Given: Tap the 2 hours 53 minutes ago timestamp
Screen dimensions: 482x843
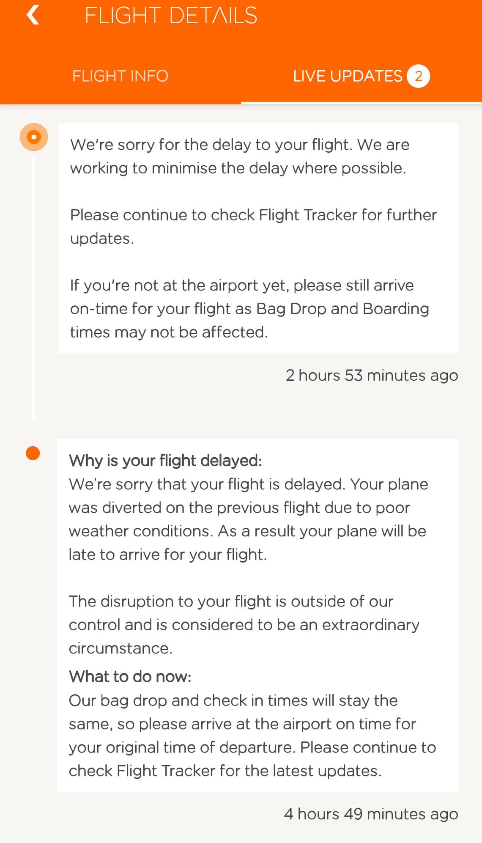Looking at the screenshot, I should click(x=372, y=376).
